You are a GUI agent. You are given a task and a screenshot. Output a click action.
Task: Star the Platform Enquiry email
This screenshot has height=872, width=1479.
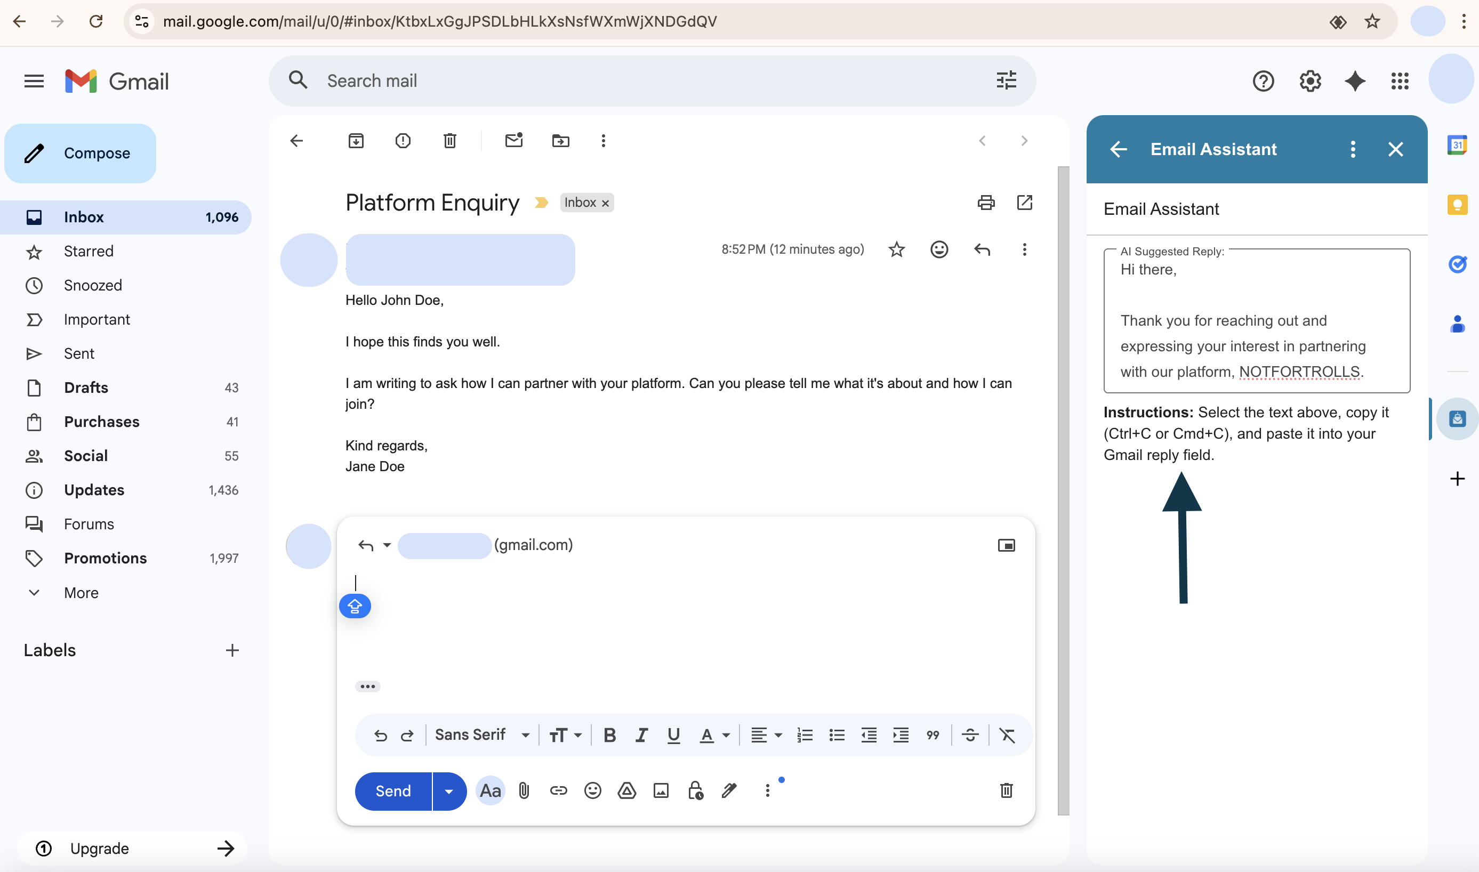(896, 249)
